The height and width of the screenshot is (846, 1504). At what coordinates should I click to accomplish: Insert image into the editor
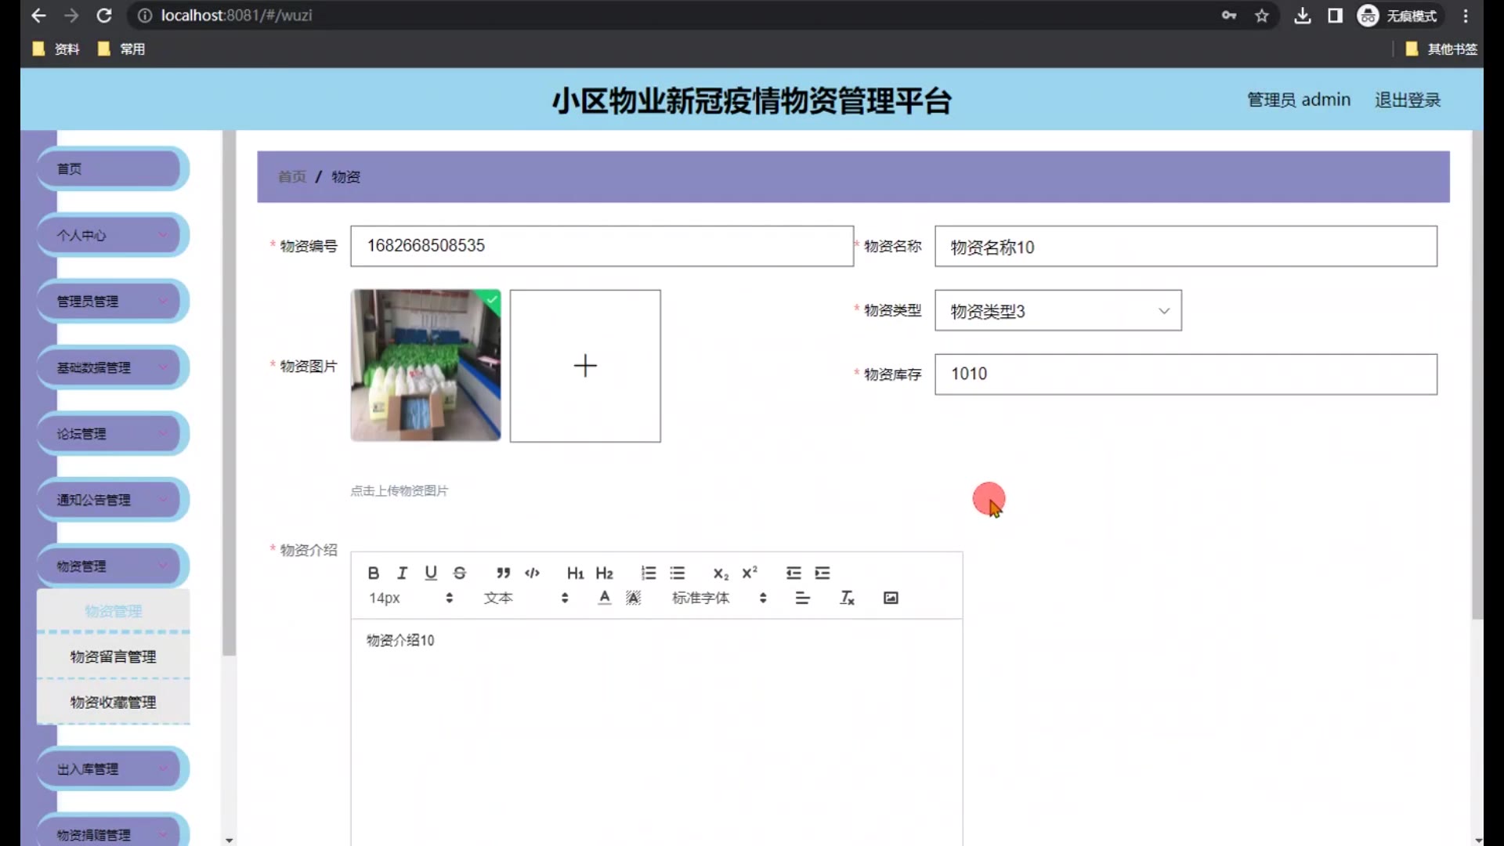[x=891, y=598]
